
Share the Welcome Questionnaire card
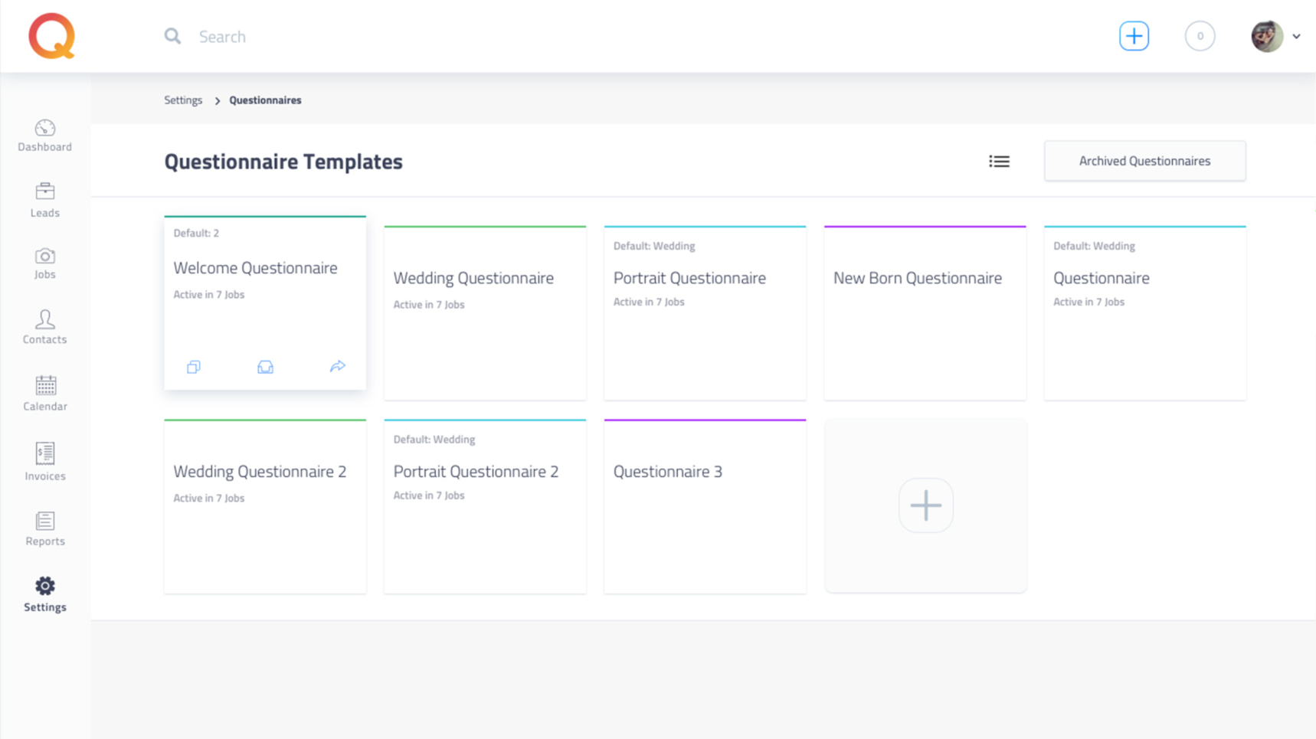pyautogui.click(x=337, y=367)
